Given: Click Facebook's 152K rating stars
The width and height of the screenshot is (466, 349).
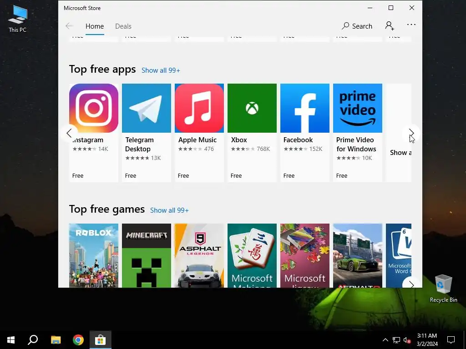Looking at the screenshot, I should coord(295,149).
